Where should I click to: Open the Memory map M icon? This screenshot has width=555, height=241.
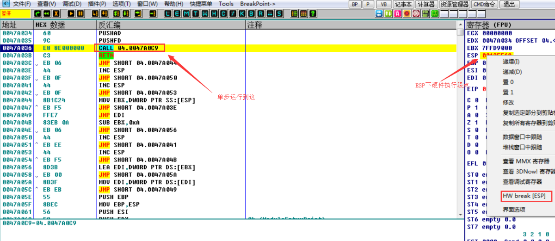(186, 13)
